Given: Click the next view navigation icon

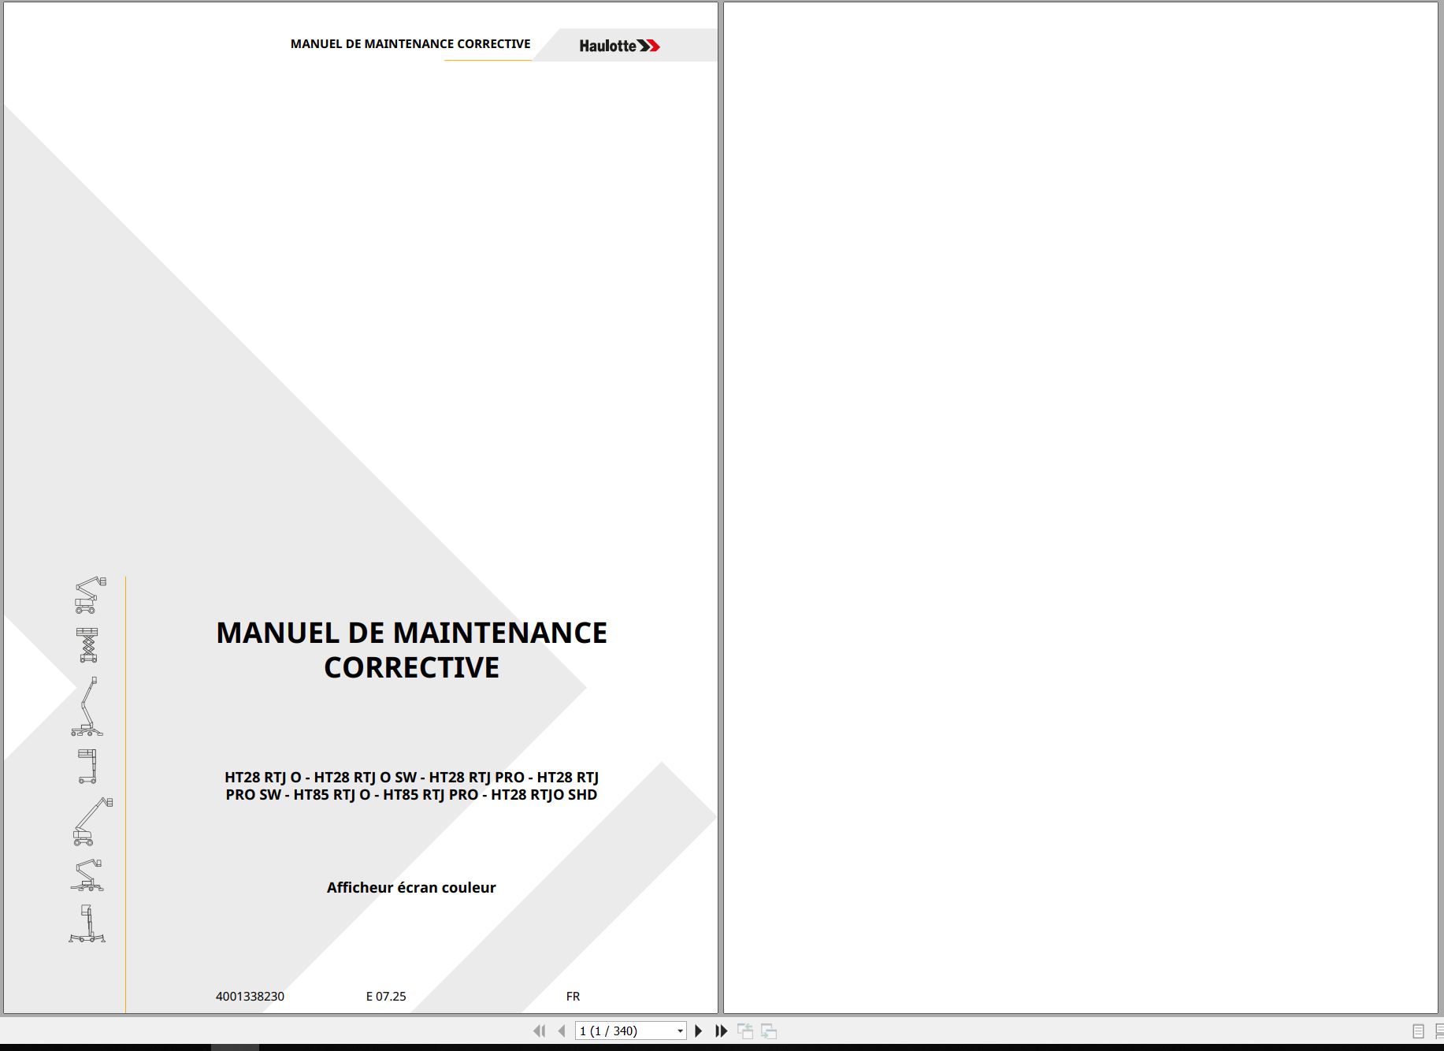Looking at the screenshot, I should (x=769, y=1031).
